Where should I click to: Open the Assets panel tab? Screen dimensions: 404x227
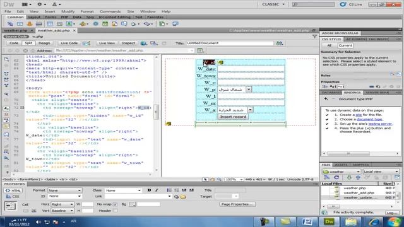(341, 165)
